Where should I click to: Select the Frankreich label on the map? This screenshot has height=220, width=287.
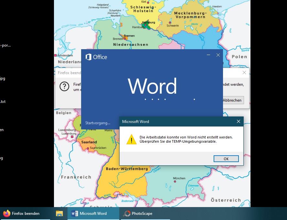tap(76, 177)
